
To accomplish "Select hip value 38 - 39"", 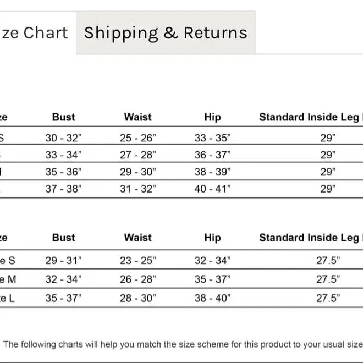I will pos(212,172).
